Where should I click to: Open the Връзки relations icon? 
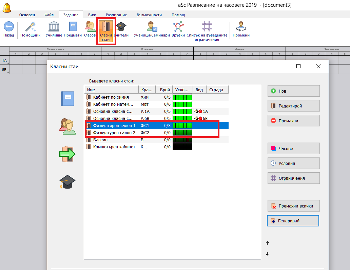tap(178, 27)
